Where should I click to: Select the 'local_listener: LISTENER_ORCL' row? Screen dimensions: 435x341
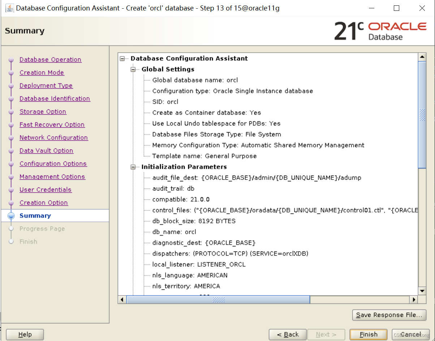[199, 264]
